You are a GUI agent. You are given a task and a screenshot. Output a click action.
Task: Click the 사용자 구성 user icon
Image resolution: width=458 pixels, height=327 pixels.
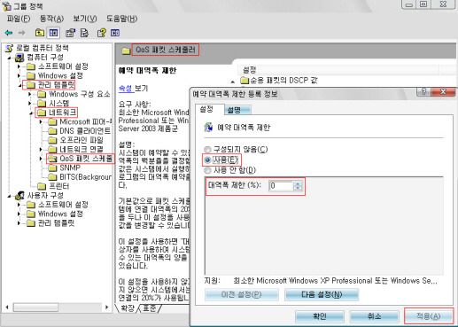point(19,195)
